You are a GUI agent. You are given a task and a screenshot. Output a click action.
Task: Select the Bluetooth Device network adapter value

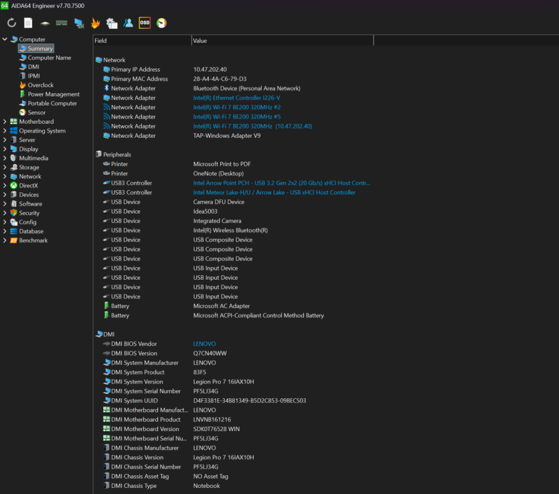click(x=247, y=88)
